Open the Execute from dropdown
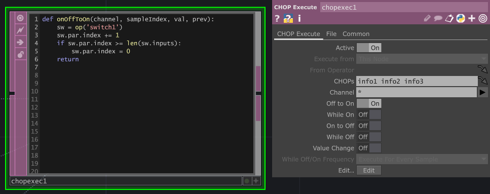The height and width of the screenshot is (194, 490). pyautogui.click(x=422, y=59)
